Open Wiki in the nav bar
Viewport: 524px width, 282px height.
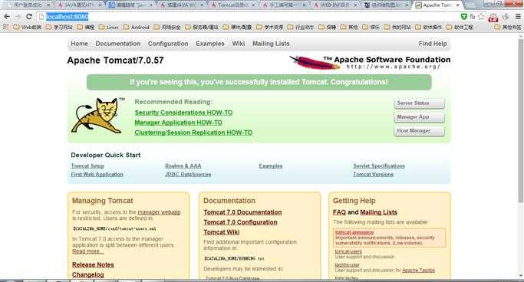click(x=239, y=44)
